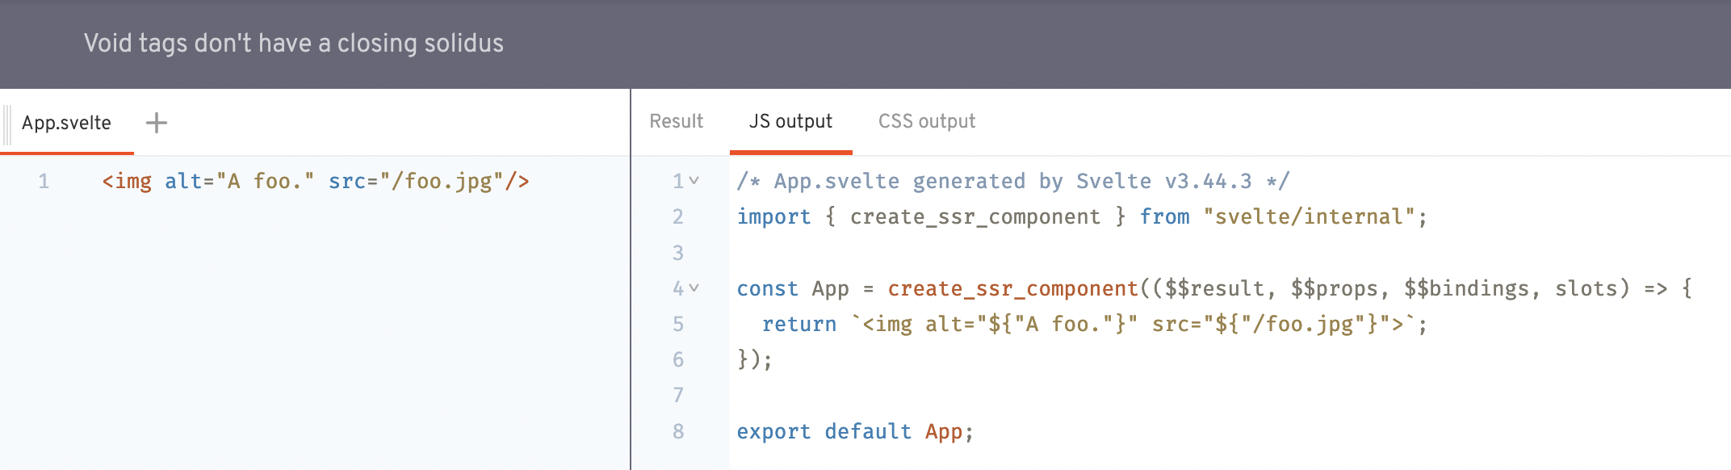Click the src="/foo.jpg" attribute in editor
1731x470 pixels.
[x=416, y=181]
